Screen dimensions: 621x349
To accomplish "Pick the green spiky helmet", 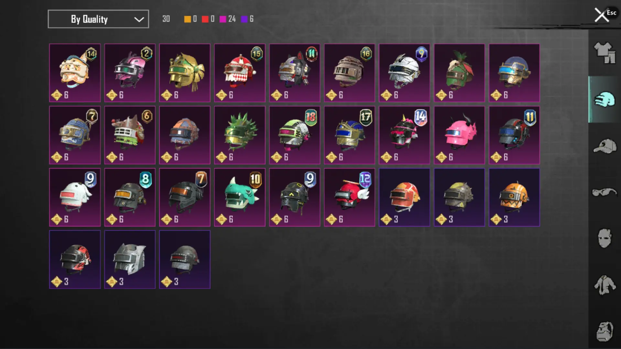I will pyautogui.click(x=240, y=135).
